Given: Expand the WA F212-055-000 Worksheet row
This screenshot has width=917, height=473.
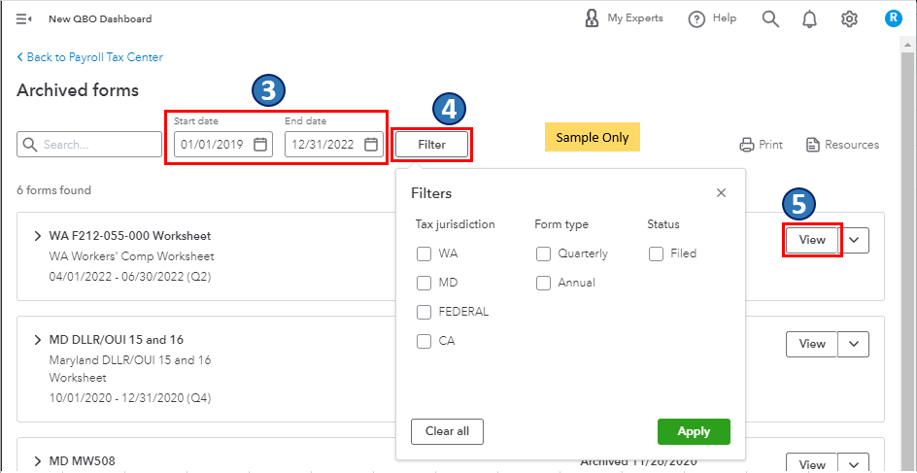Looking at the screenshot, I should point(38,236).
